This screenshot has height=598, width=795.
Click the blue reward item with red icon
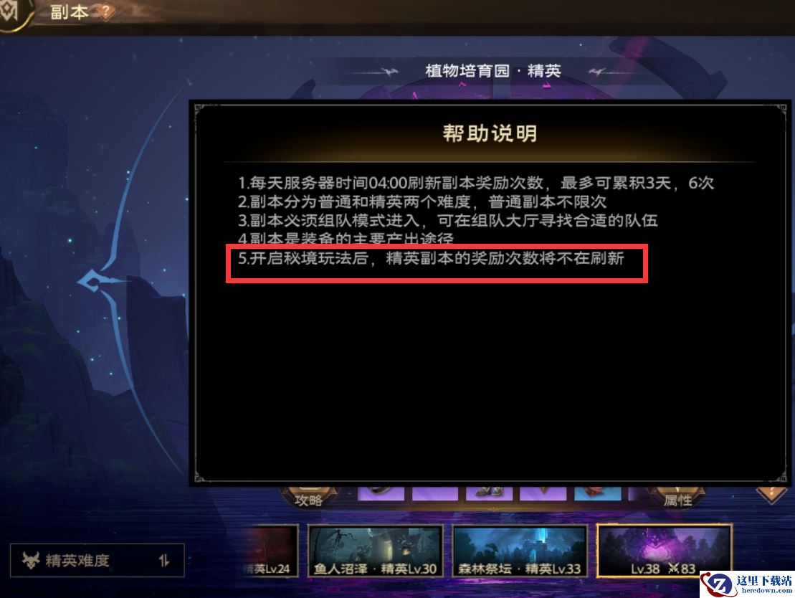click(x=598, y=493)
